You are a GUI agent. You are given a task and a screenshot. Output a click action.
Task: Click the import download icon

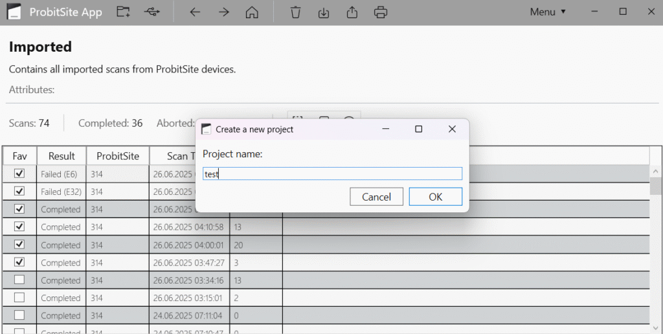pos(324,12)
